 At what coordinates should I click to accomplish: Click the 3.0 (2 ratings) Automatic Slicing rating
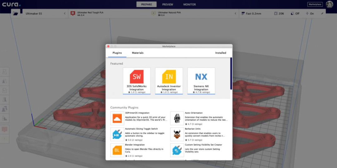134,140
